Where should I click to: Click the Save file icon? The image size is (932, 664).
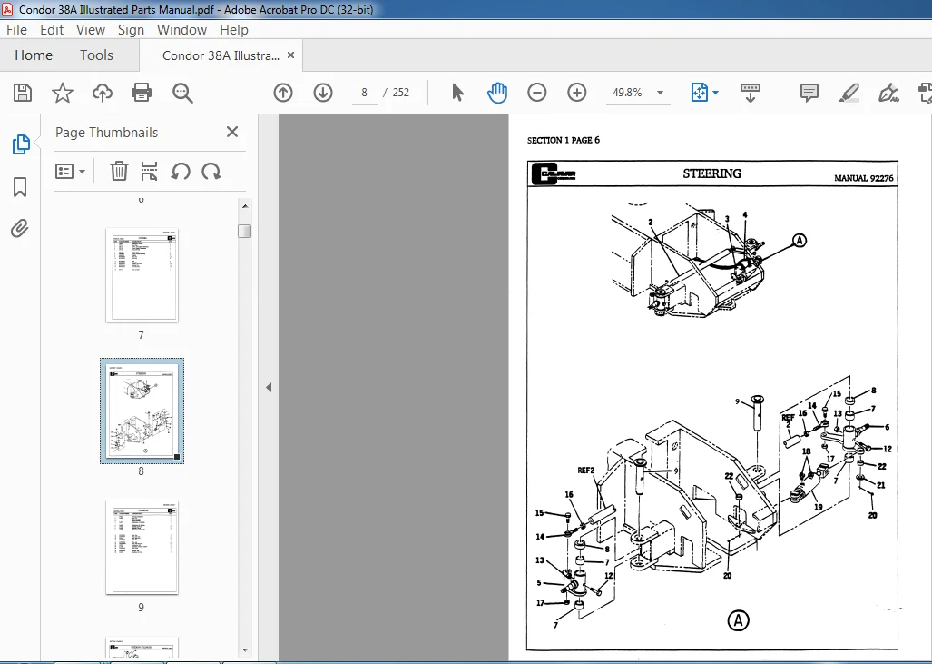[x=23, y=93]
